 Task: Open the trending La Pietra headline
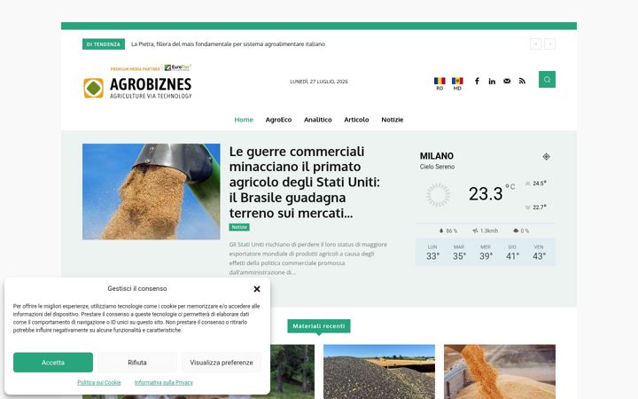tap(228, 44)
